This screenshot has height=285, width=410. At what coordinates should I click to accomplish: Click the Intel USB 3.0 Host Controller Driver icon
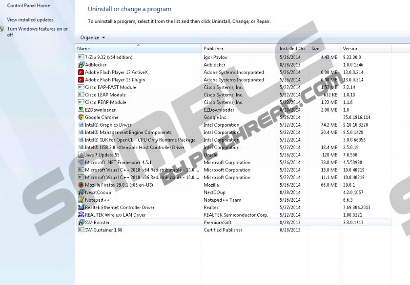(81, 147)
